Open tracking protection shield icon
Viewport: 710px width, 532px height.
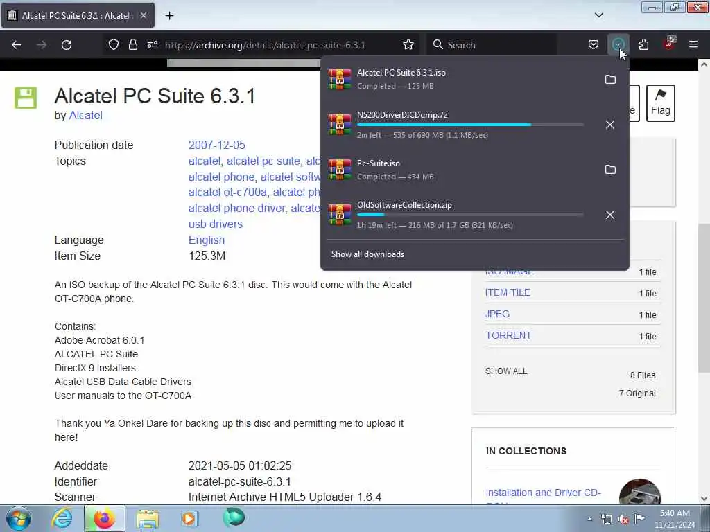point(114,45)
